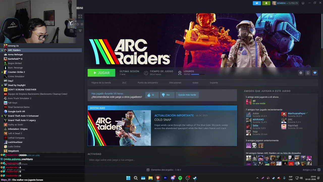Viewport: 323px width, 182px height.
Task: Open the game info circle icon
Action: 308,73
